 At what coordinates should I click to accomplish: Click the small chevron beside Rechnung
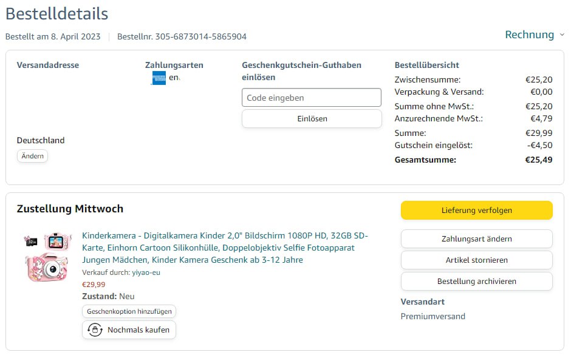[562, 35]
